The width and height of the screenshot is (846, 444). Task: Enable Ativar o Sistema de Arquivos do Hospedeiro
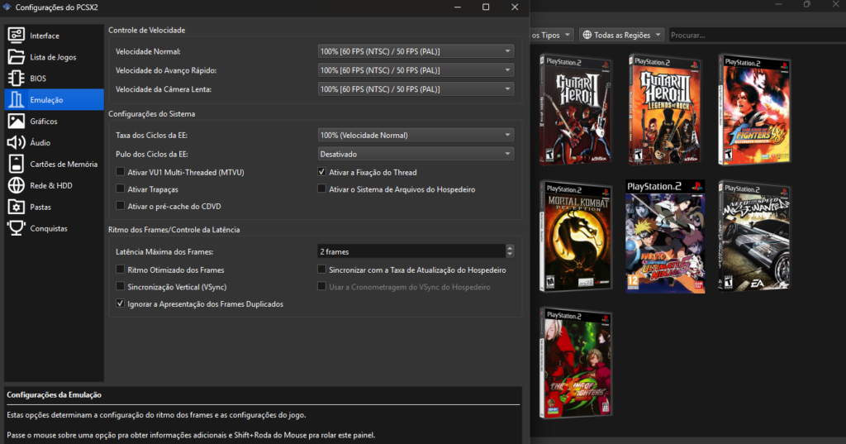pyautogui.click(x=321, y=189)
